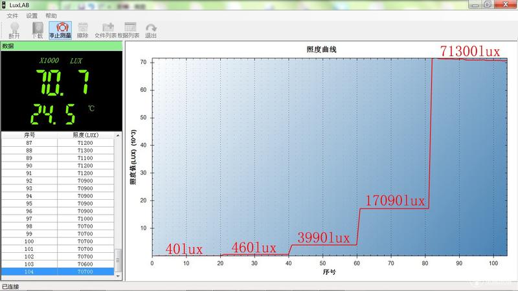Select row 90 in the data table
Viewport: 518px width, 291px height.
click(x=58, y=166)
